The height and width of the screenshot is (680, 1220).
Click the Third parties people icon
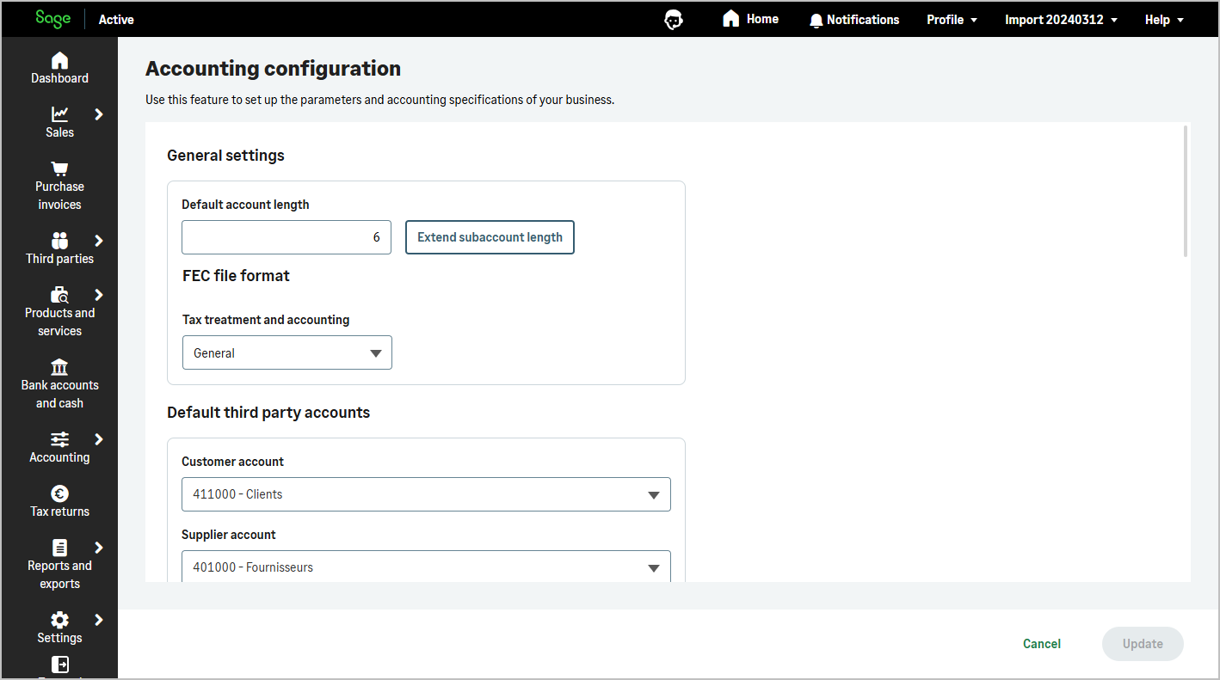pos(59,240)
